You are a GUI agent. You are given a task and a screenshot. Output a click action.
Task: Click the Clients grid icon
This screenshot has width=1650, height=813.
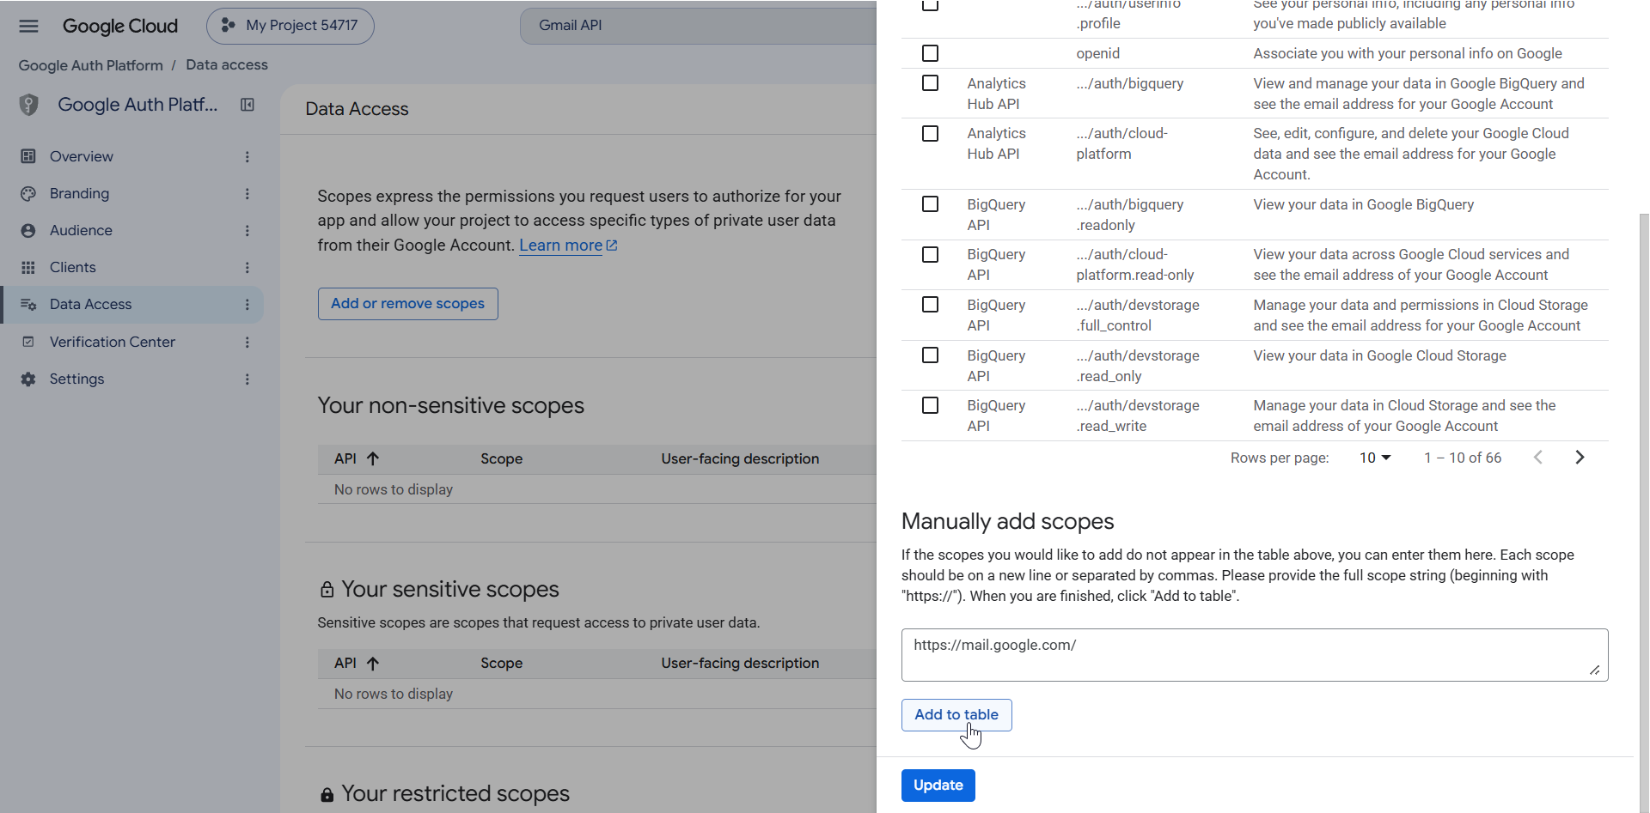point(28,267)
